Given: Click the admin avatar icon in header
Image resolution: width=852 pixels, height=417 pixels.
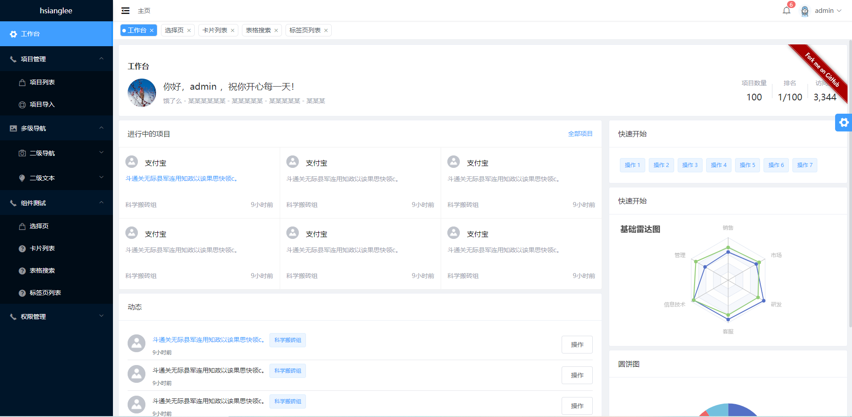Looking at the screenshot, I should point(805,11).
